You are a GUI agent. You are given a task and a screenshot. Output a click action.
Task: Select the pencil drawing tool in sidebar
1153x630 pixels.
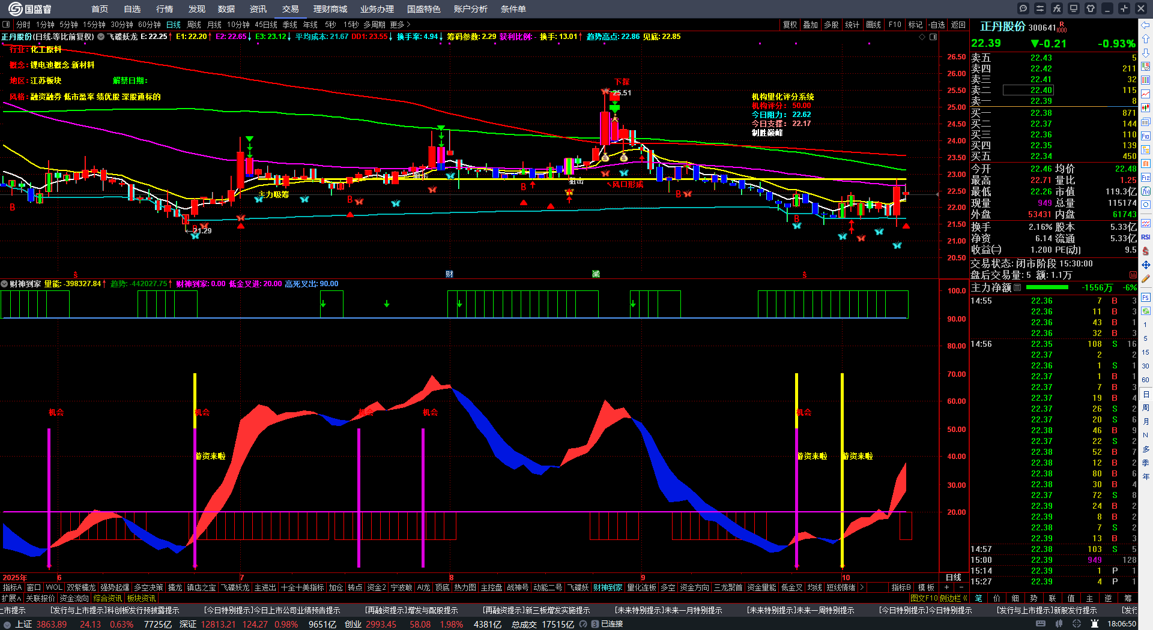click(x=1146, y=278)
